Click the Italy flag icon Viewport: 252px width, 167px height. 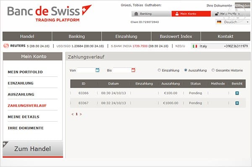pos(195,46)
